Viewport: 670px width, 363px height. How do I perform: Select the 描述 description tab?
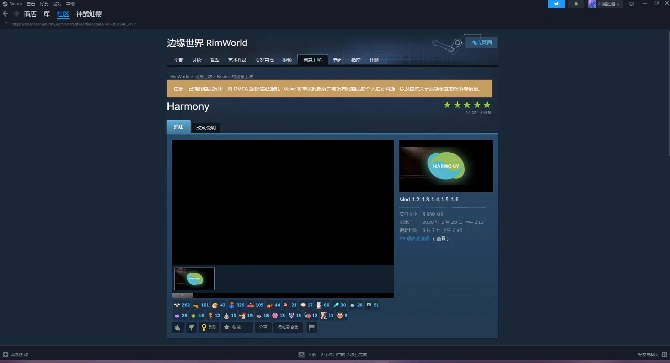point(178,127)
